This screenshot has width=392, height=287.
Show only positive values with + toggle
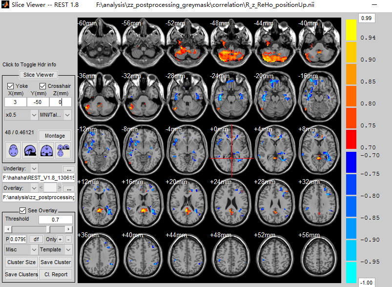(60, 239)
